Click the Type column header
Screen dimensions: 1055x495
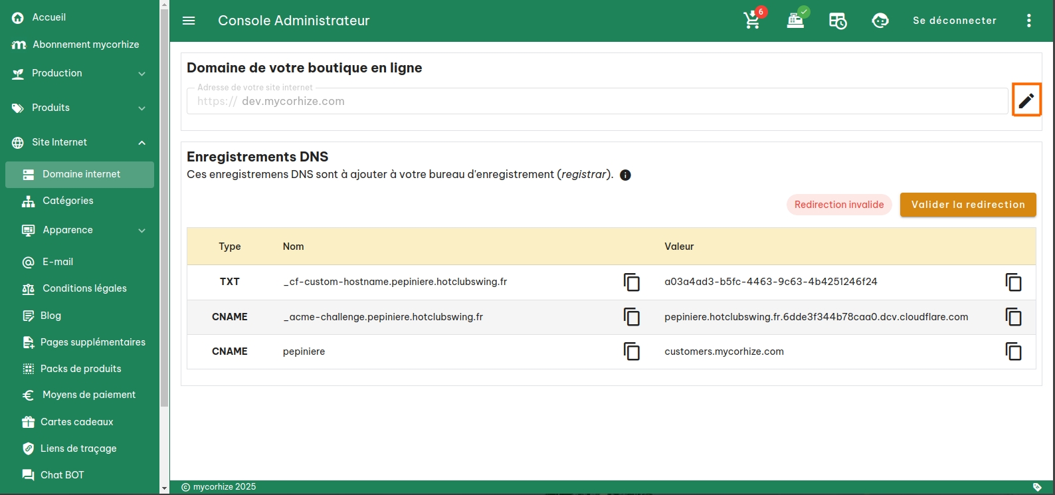coord(230,247)
